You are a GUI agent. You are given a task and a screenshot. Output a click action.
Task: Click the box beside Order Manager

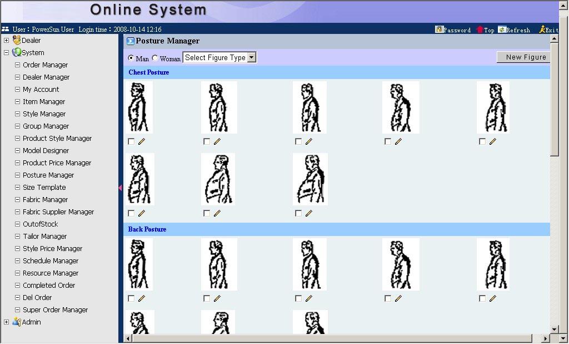[17, 65]
